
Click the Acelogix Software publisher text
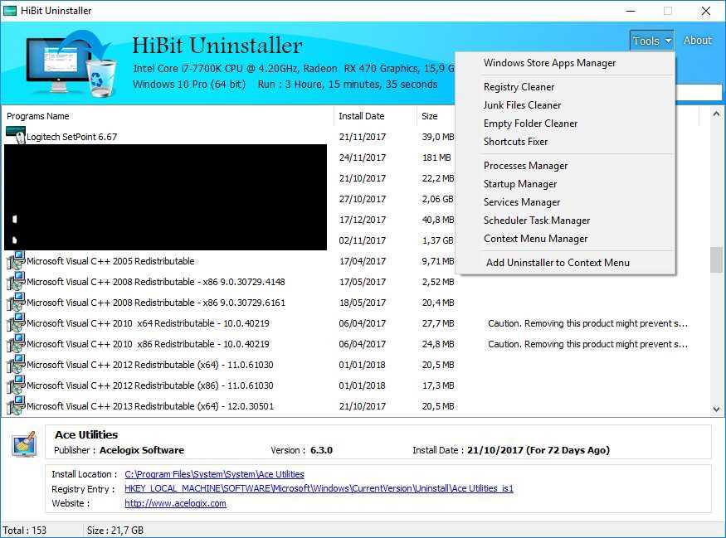(x=142, y=450)
